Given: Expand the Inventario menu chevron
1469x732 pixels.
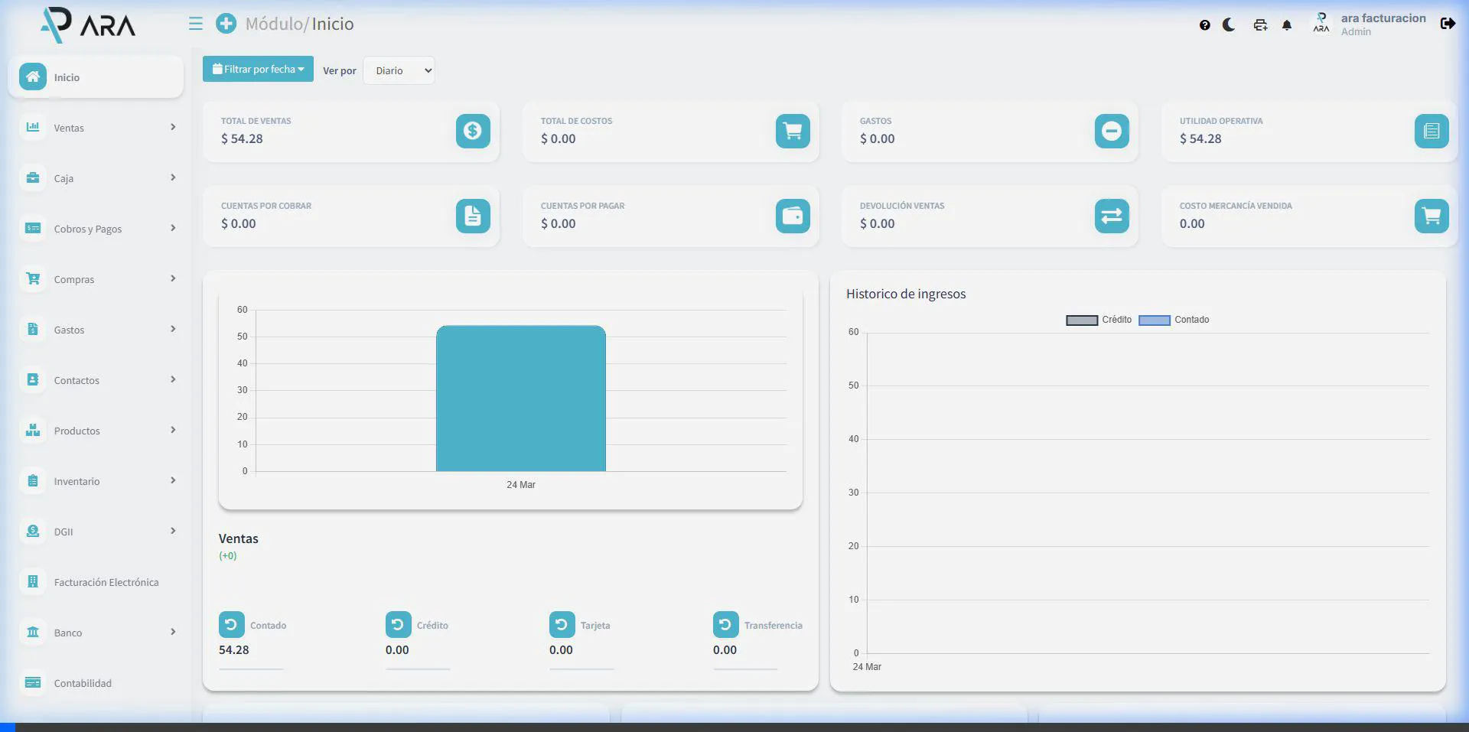Looking at the screenshot, I should coord(173,480).
